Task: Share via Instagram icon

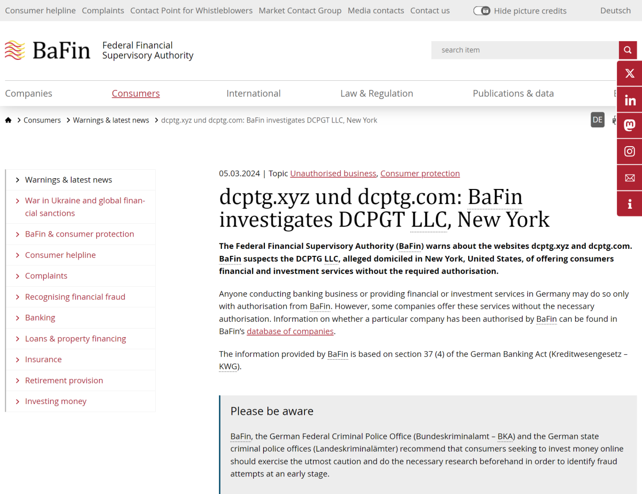Action: (629, 151)
